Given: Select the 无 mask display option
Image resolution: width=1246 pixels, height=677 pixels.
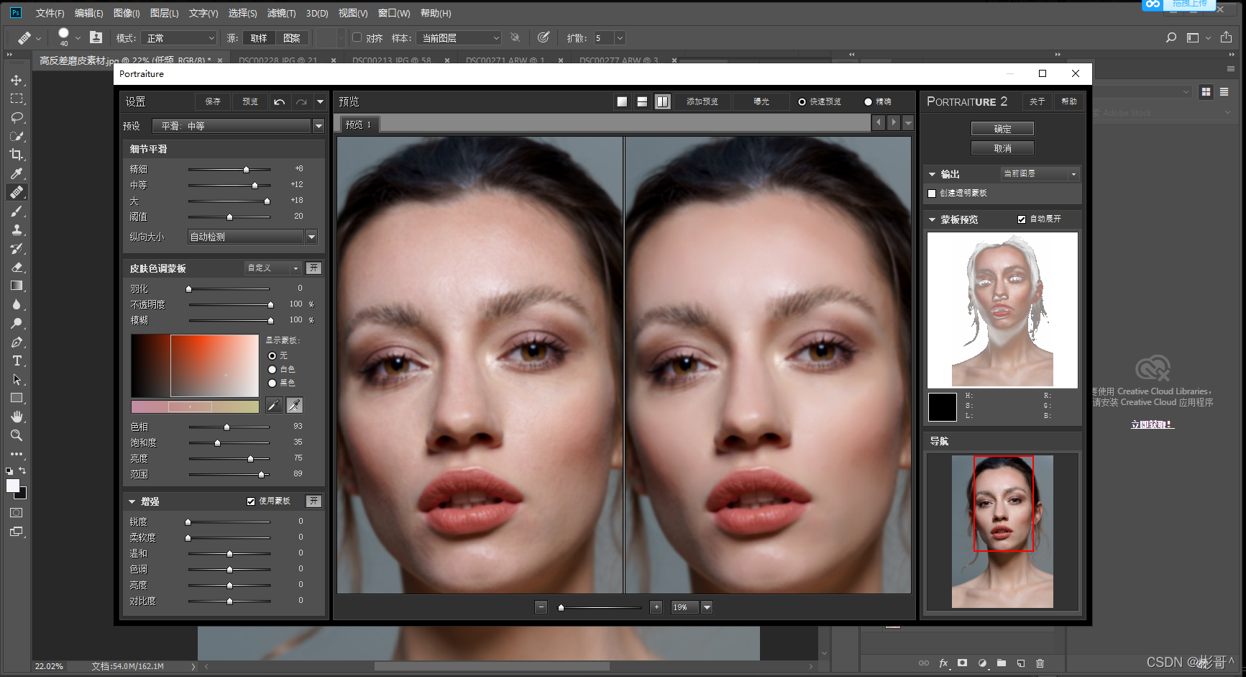Looking at the screenshot, I should (272, 355).
